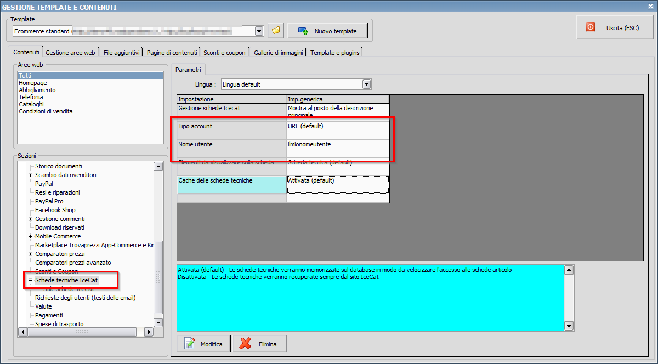The image size is (658, 364).
Task: Click the Attivata (default) value cell
Action: [338, 184]
